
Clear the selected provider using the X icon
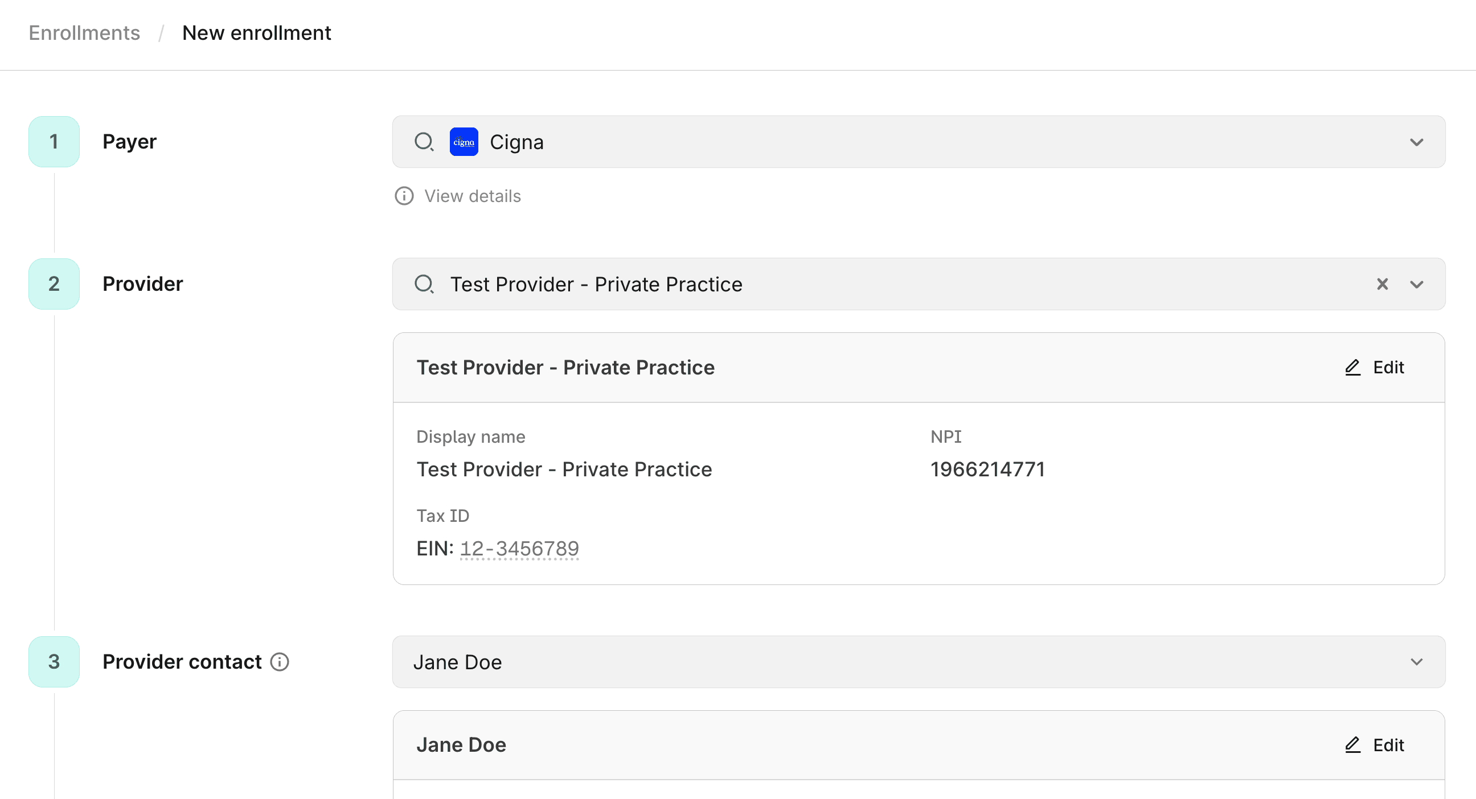tap(1383, 283)
